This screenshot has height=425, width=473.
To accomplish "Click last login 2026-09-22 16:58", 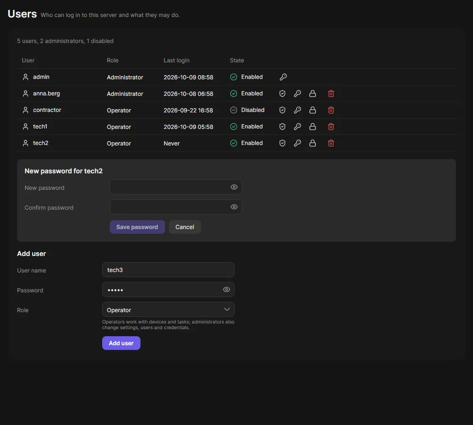I will click(188, 110).
